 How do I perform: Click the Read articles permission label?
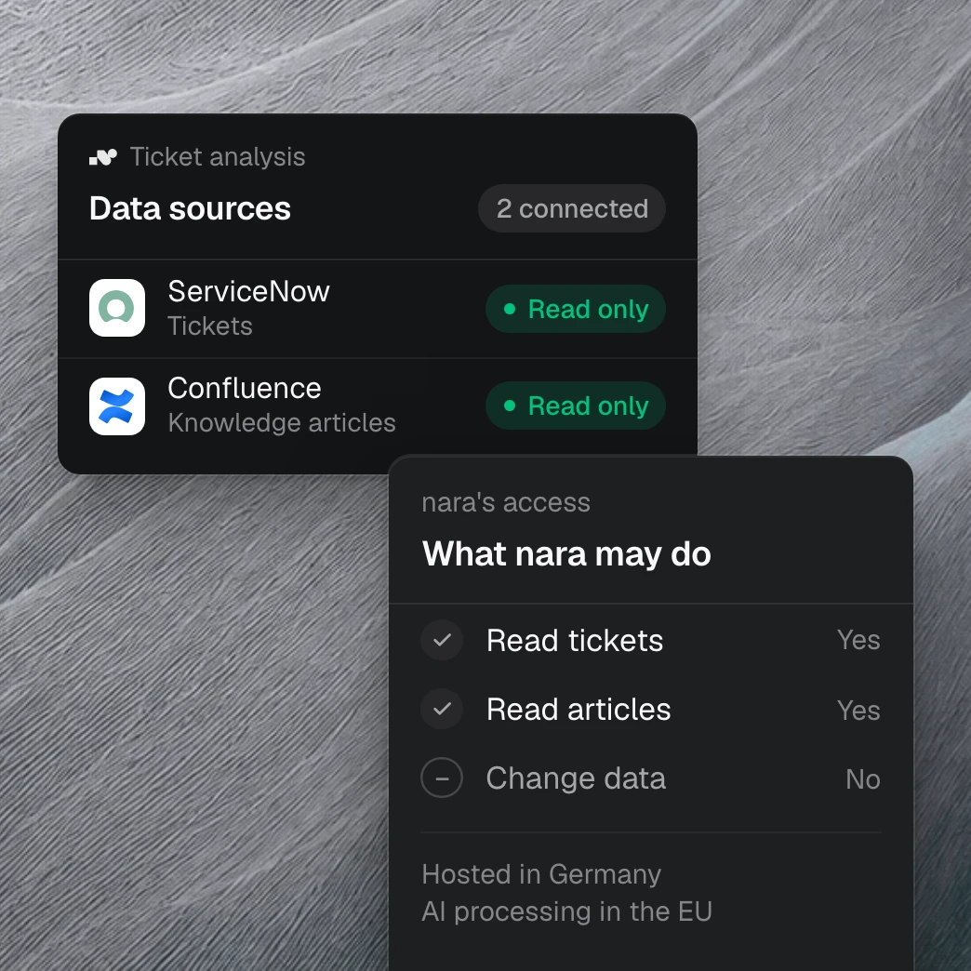click(579, 709)
